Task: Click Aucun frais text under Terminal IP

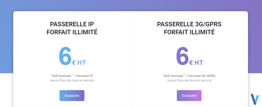Action: (x=72, y=80)
